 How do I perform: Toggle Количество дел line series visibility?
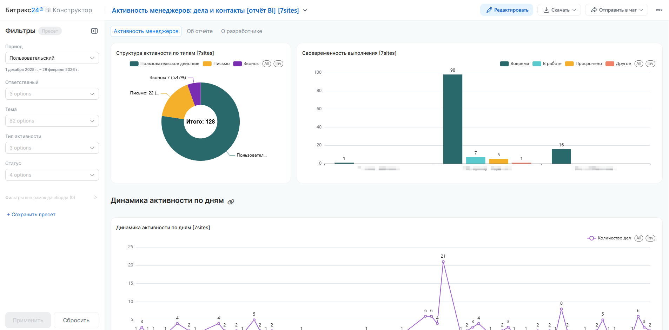coord(609,238)
